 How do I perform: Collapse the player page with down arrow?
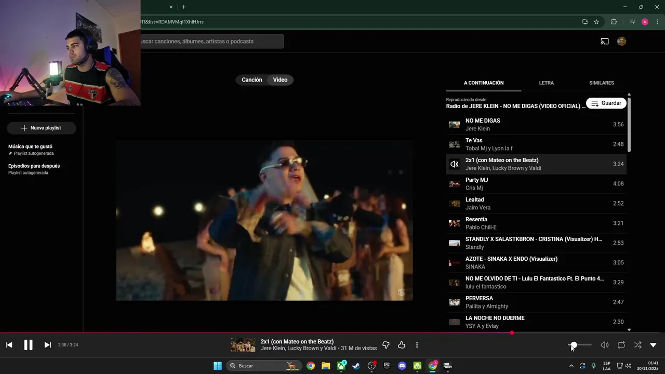click(653, 345)
